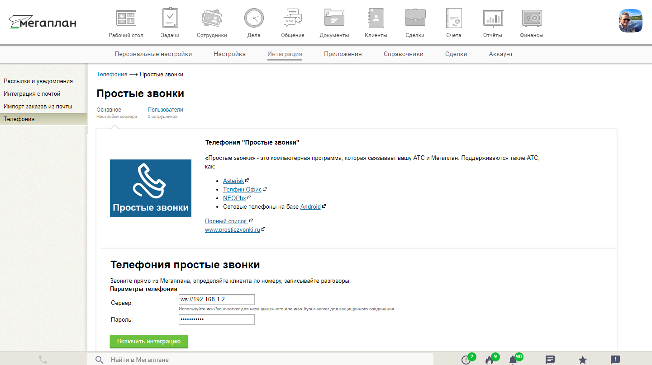The image size is (652, 365).
Task: Click the Телефония breadcrumb link
Action: [112, 74]
